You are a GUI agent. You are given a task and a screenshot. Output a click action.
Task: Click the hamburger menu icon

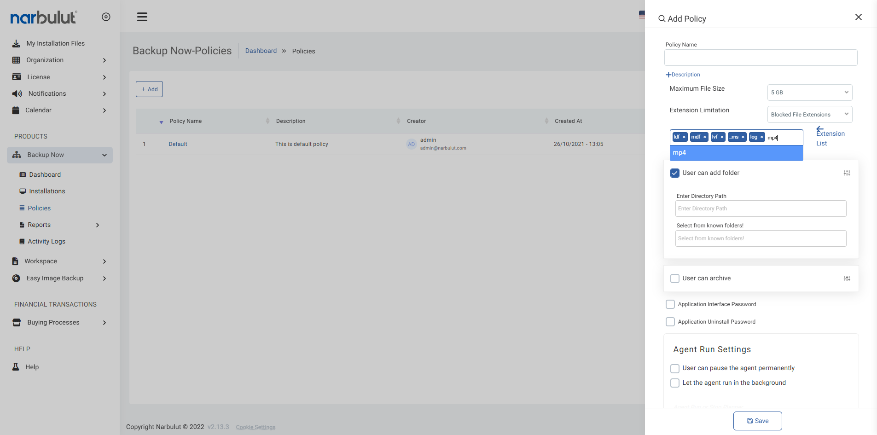[x=142, y=17]
